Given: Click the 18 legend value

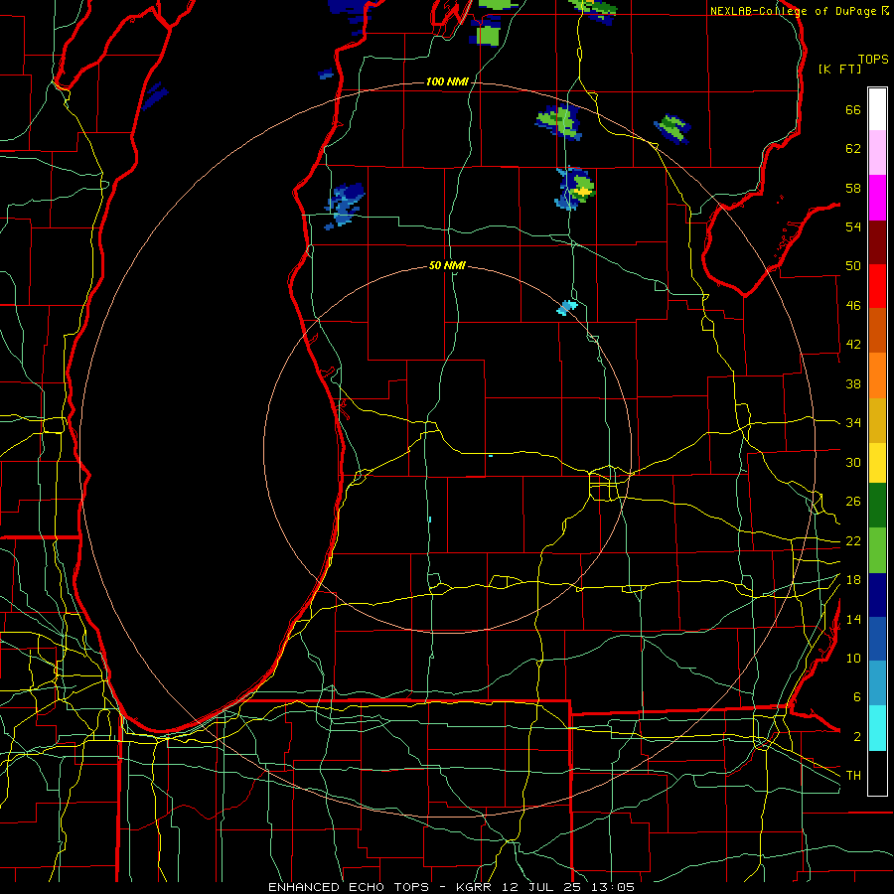Looking at the screenshot, I should 853,580.
